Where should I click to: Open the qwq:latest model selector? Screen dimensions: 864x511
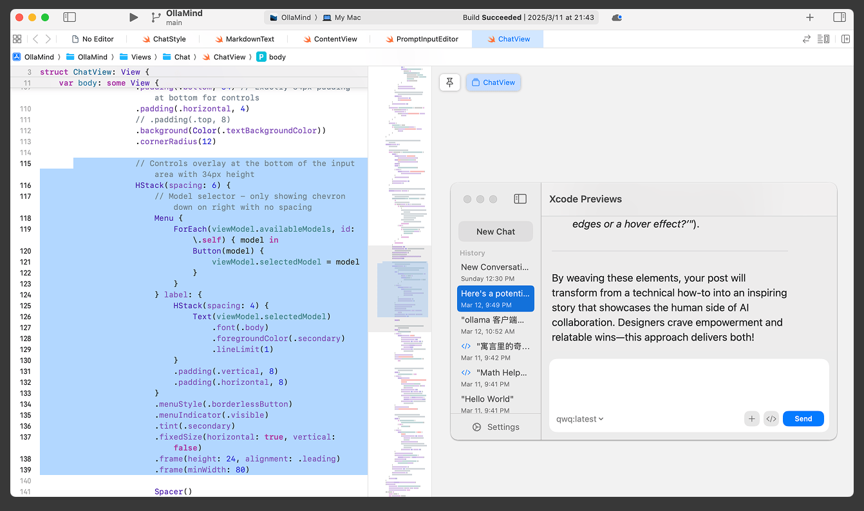tap(580, 419)
